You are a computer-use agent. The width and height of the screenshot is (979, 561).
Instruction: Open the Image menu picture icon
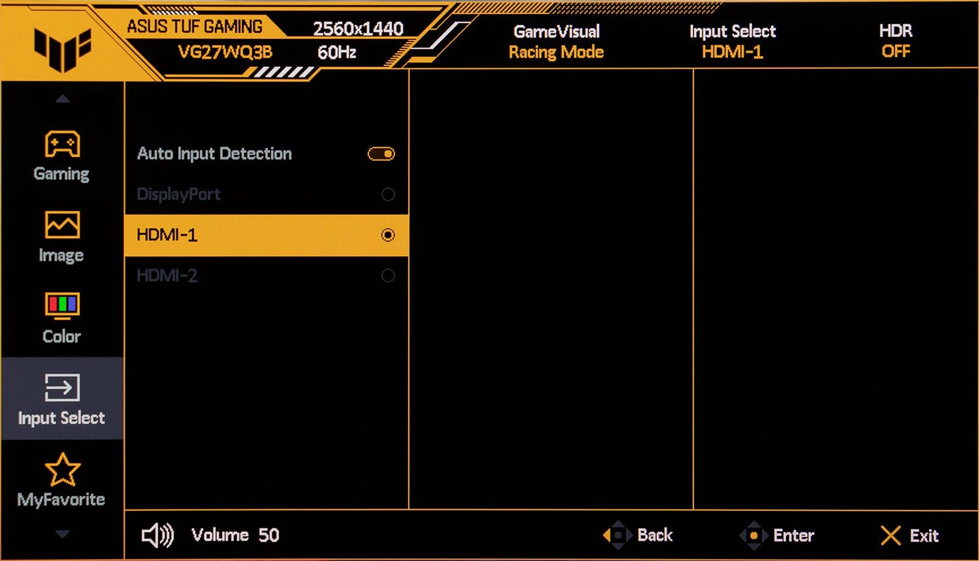coord(62,225)
